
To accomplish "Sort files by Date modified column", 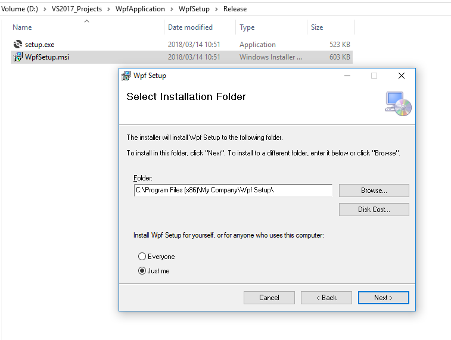I will tap(190, 27).
